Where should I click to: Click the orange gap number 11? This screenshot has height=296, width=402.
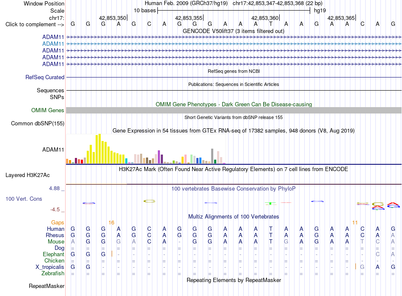point(355,223)
